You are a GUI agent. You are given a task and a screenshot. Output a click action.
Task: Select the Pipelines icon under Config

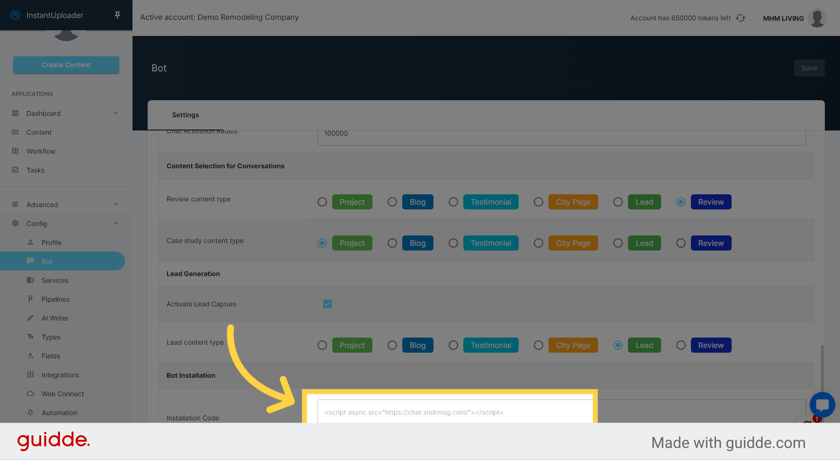pos(30,299)
